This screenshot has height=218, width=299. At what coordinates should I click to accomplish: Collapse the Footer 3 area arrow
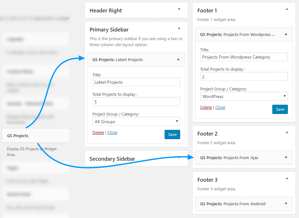(287, 179)
